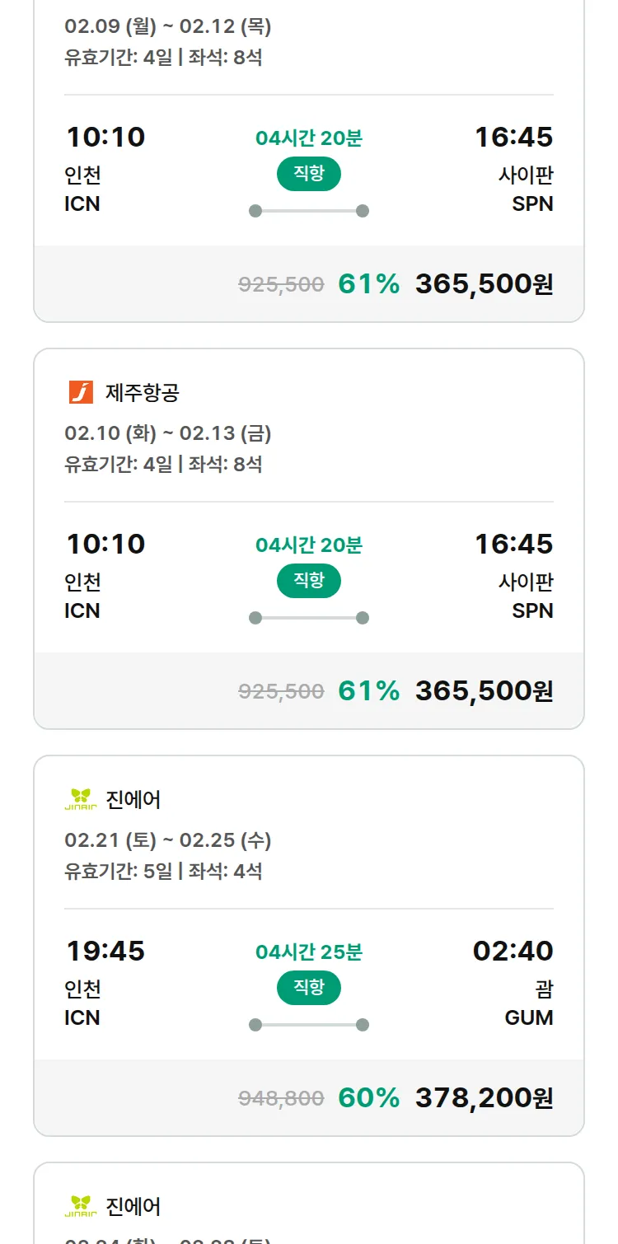Viewport: 618px width, 1244px height.
Task: Open the 365,500원 fare on the 02.10 card
Action: pyautogui.click(x=484, y=690)
